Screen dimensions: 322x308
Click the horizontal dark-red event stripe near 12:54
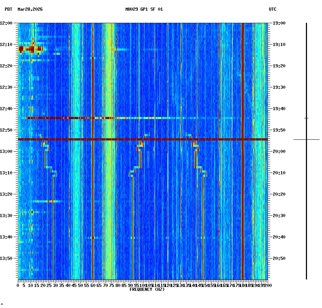coord(143,139)
